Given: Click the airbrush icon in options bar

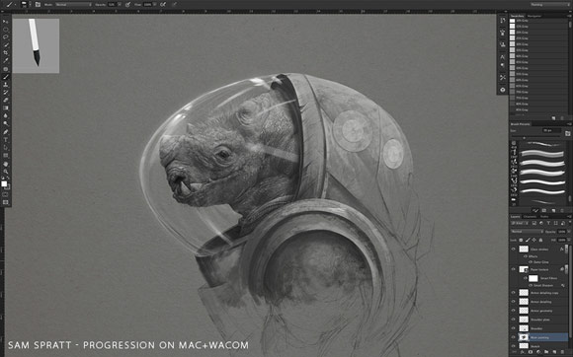Looking at the screenshot, I should click(x=163, y=4).
